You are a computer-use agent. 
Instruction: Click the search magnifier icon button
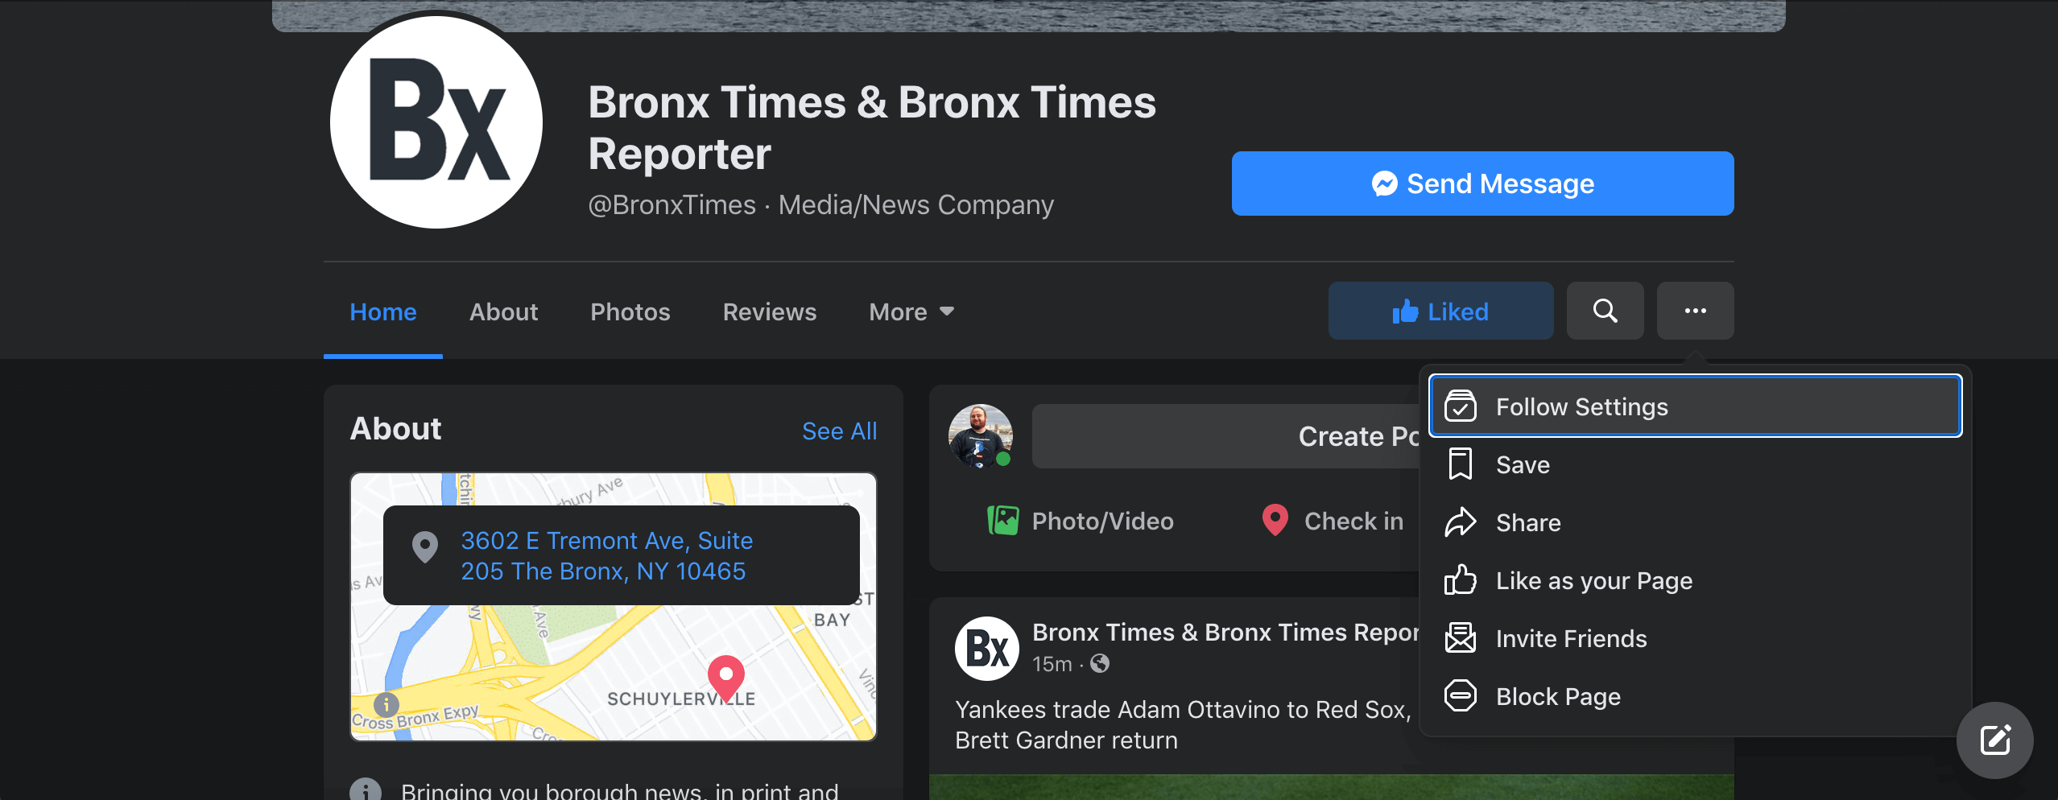pyautogui.click(x=1605, y=311)
